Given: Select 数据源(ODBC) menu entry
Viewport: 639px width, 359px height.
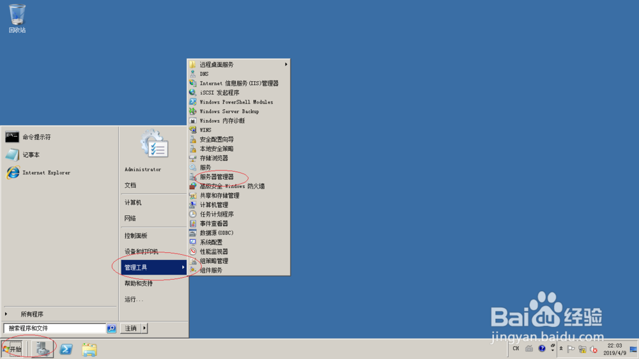Looking at the screenshot, I should pos(238,233).
